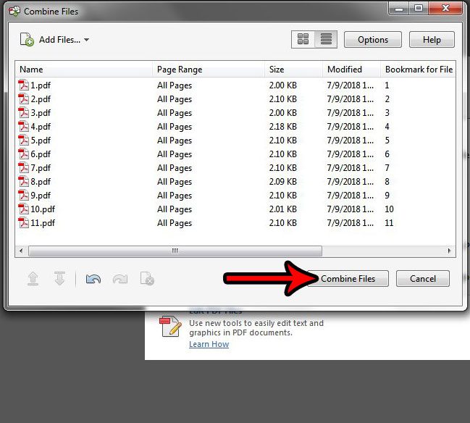Image resolution: width=470 pixels, height=423 pixels.
Task: Click the horizontal scrollbar's right arrow
Action: [449, 251]
